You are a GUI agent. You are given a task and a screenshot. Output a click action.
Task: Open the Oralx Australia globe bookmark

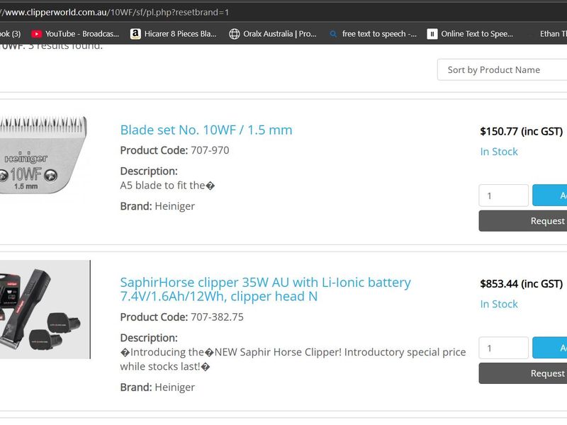(x=235, y=33)
